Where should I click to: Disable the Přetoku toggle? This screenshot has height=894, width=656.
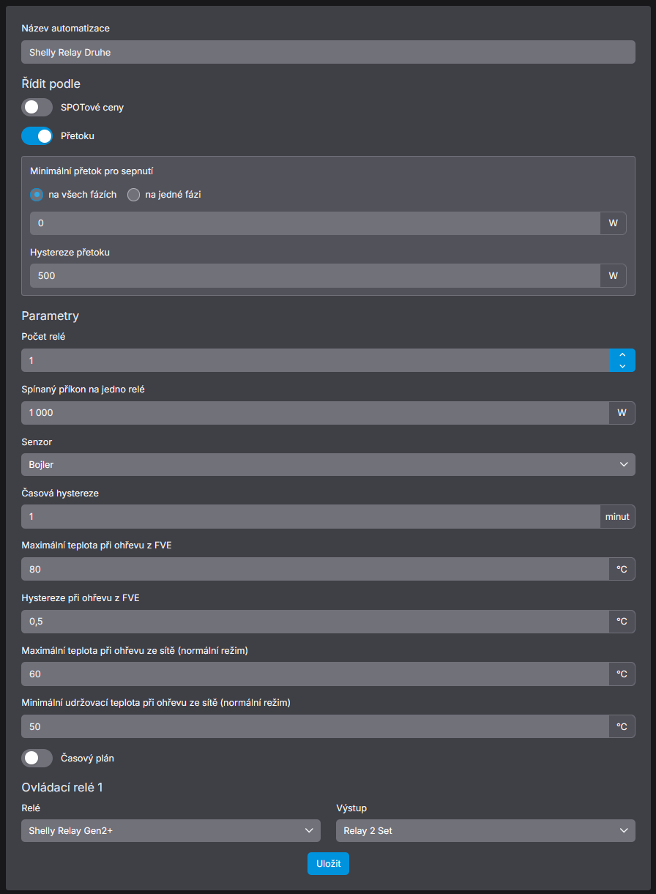tap(37, 135)
